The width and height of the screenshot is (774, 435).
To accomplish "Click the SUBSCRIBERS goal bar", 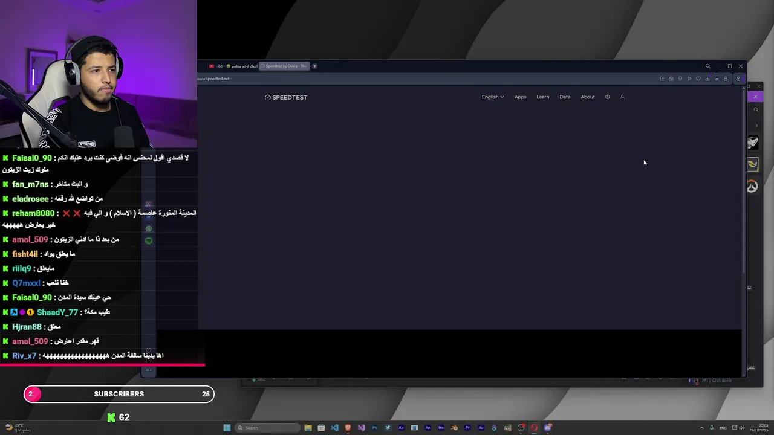I will (119, 394).
